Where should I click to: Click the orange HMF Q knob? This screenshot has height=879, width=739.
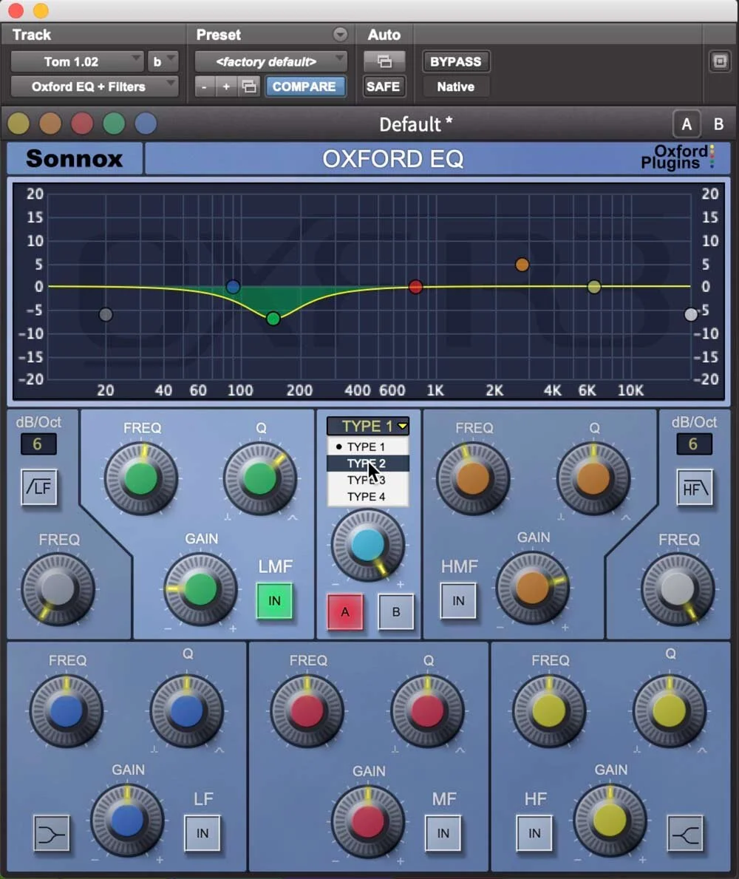pos(593,478)
